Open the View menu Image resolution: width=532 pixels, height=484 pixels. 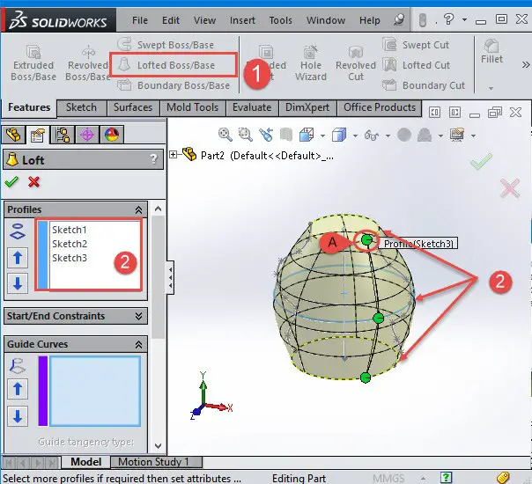pyautogui.click(x=204, y=20)
